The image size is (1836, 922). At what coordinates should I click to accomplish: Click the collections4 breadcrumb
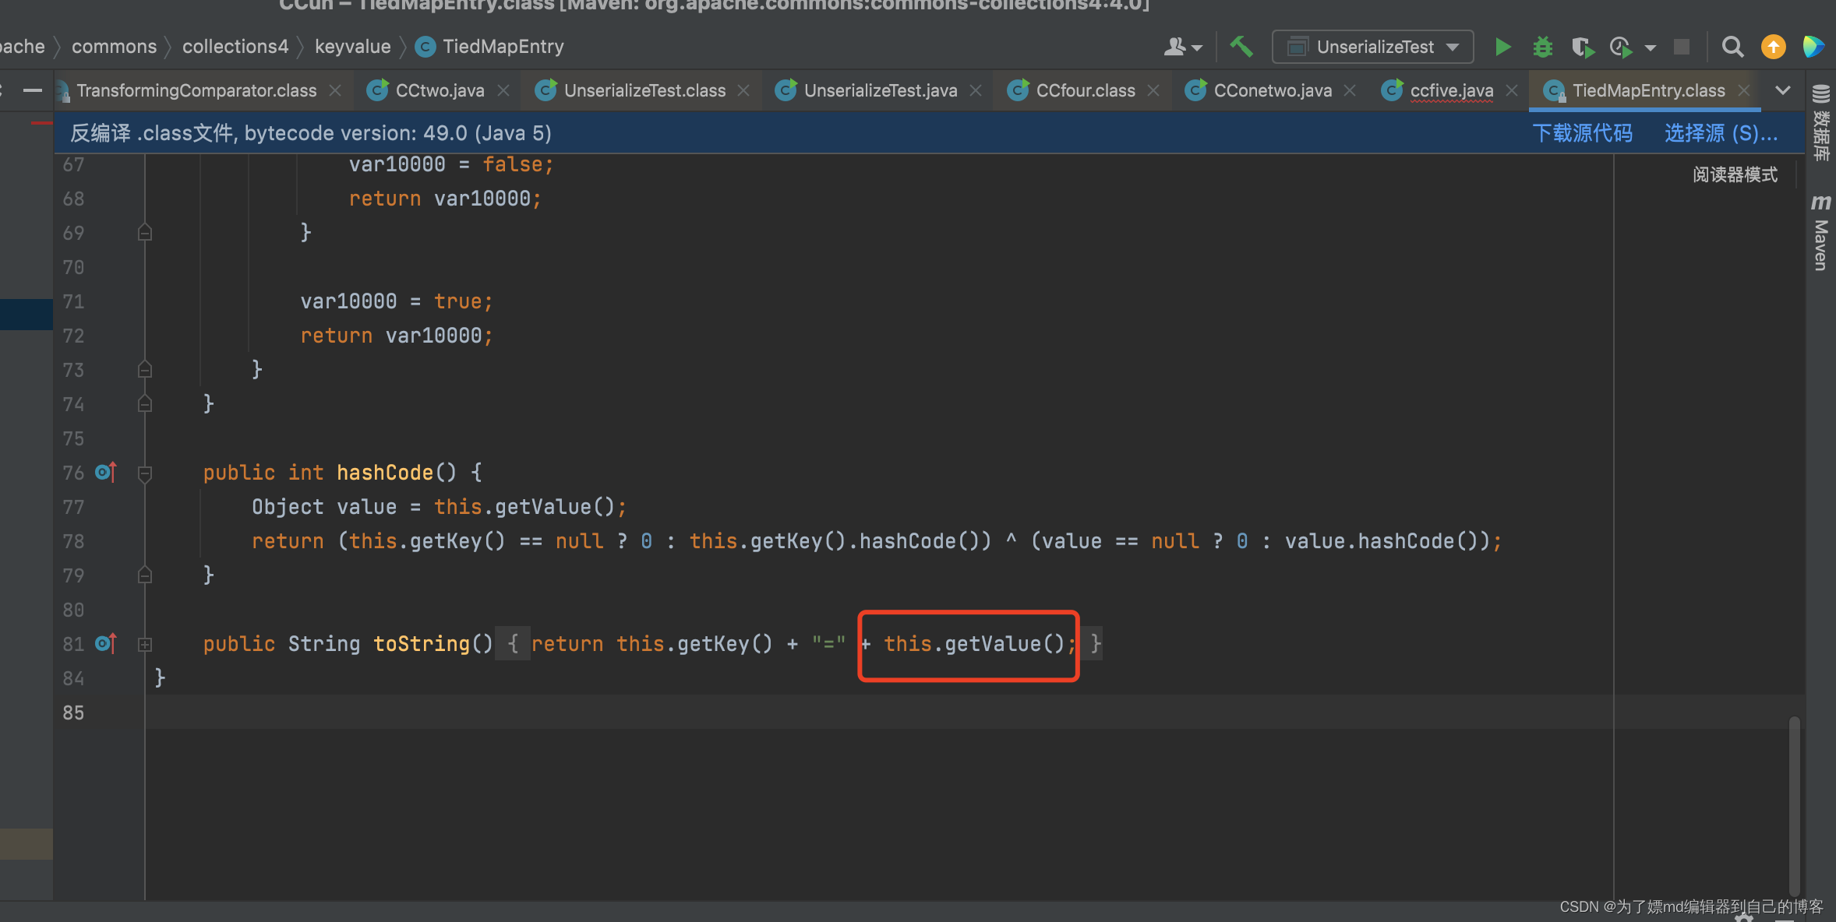click(x=235, y=47)
